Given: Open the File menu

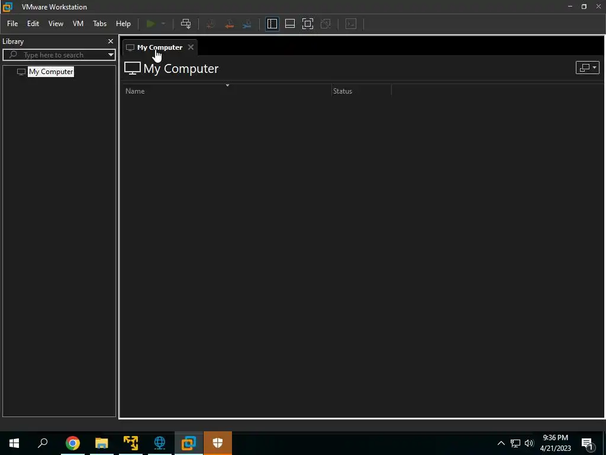Looking at the screenshot, I should click(12, 24).
